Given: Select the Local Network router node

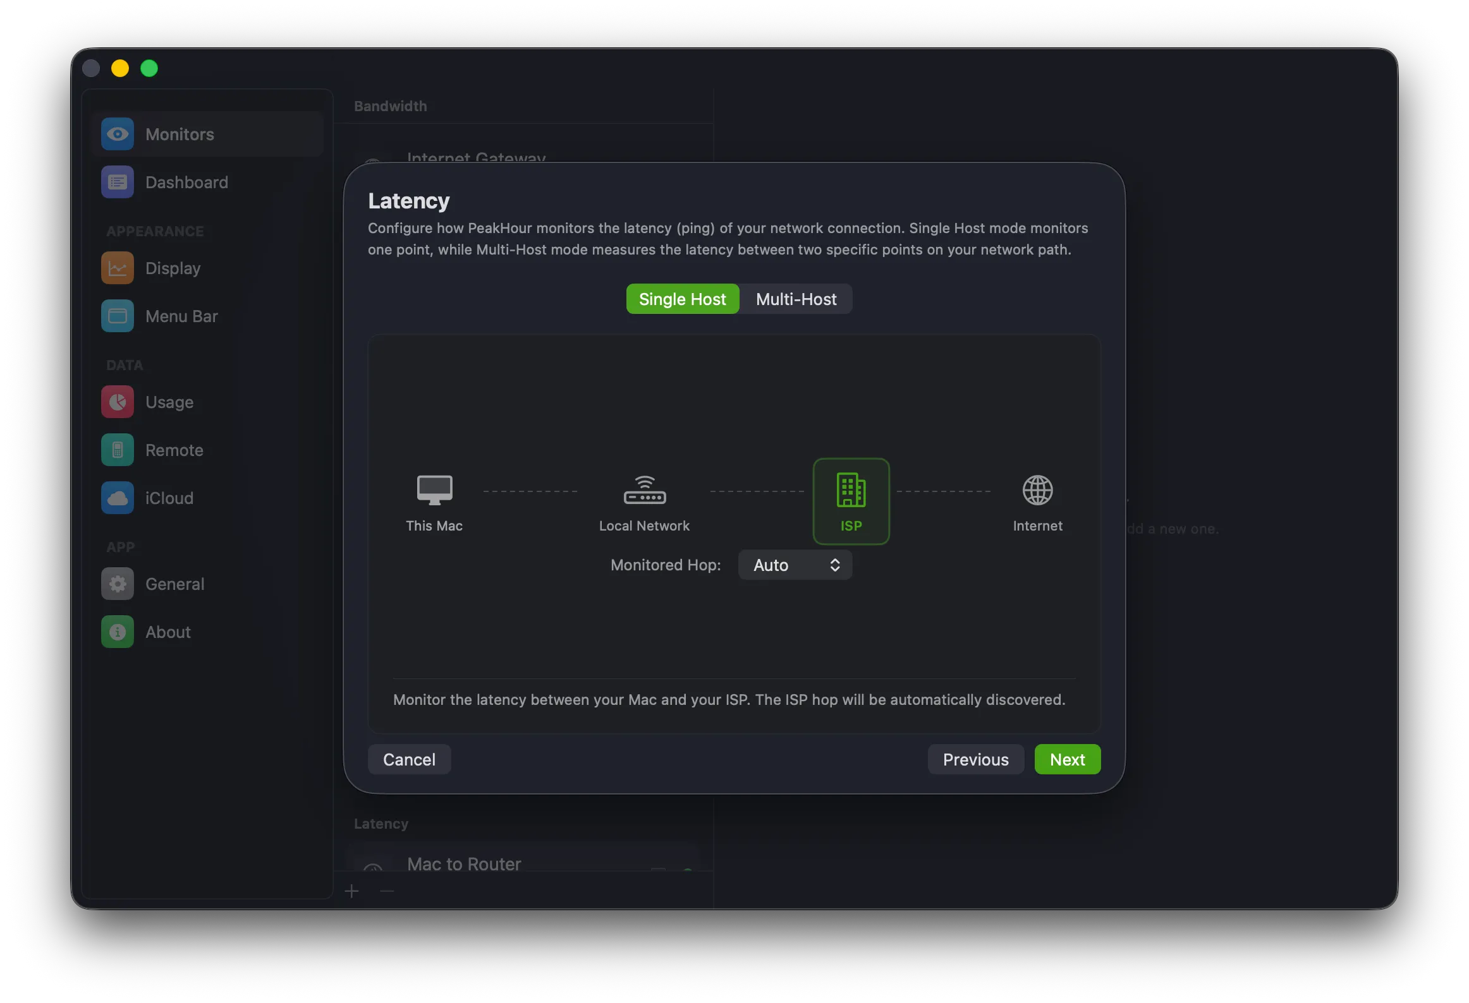Looking at the screenshot, I should [x=644, y=501].
